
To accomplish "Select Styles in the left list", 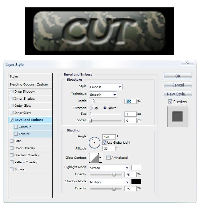I will point(30,76).
